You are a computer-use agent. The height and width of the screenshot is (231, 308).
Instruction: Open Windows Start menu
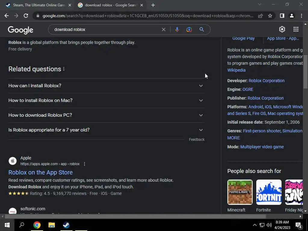7,225
